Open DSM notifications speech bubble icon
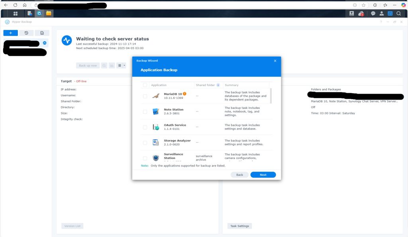 point(373,14)
